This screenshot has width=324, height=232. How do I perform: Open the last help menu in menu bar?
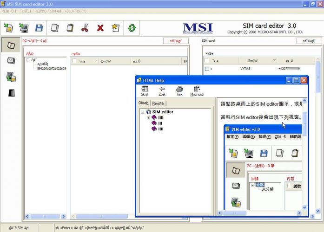[75, 11]
